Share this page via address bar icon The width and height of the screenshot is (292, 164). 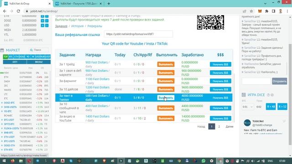(245, 11)
